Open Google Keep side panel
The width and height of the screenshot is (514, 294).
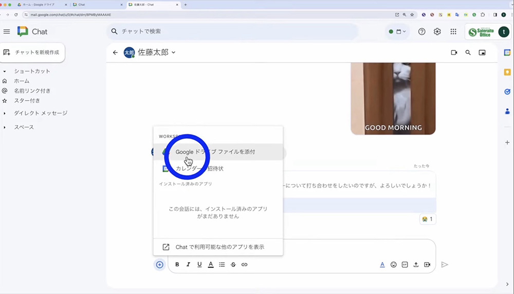(507, 72)
